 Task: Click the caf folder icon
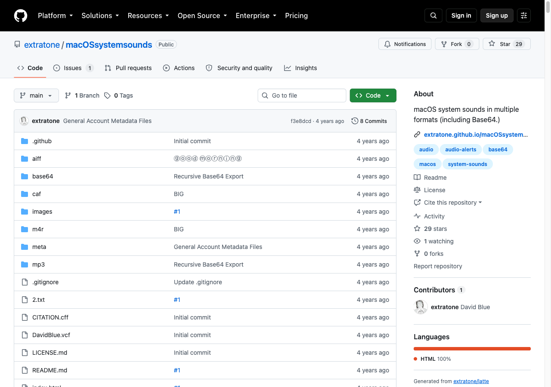[25, 194]
